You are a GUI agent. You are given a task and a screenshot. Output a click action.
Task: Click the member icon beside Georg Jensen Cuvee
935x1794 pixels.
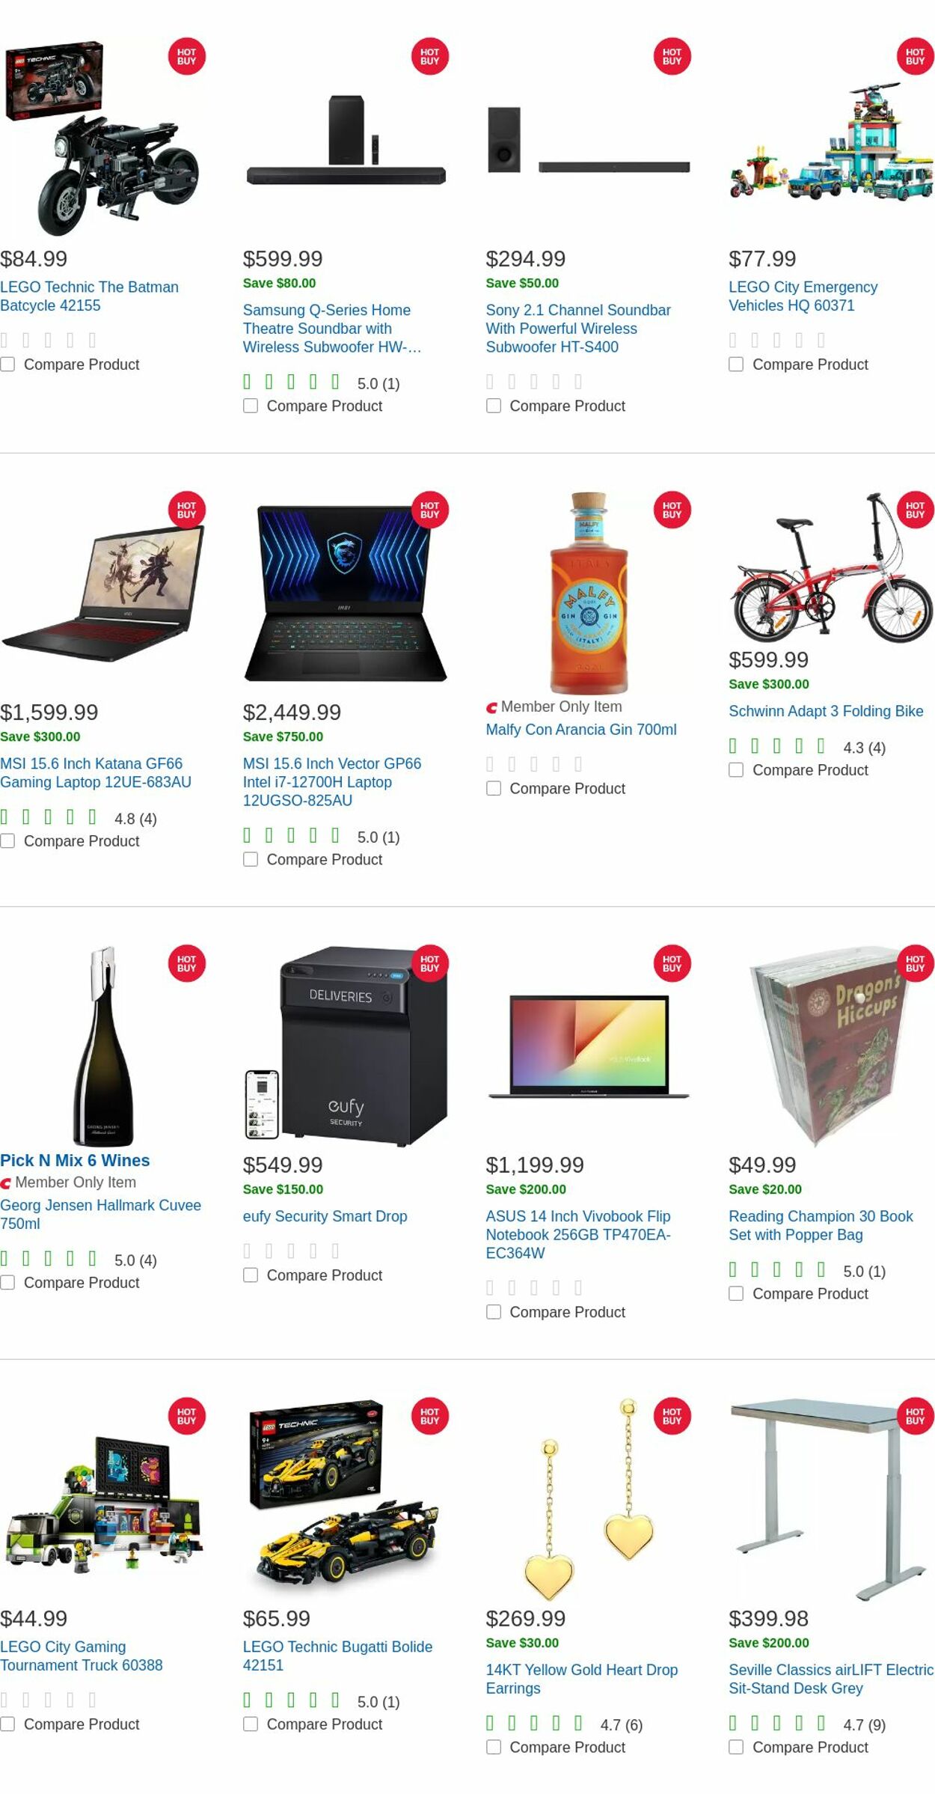(6, 1183)
